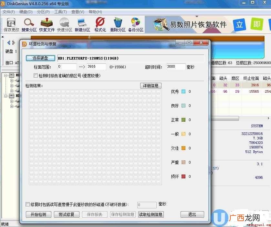The image size is (271, 227).
Task: Click Quick Partition (快速分区) icon
Action: (65, 25)
